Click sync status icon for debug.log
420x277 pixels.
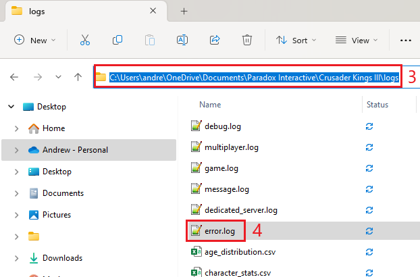[369, 126]
